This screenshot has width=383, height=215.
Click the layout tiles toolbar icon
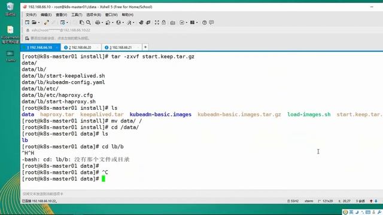[x=193, y=23]
